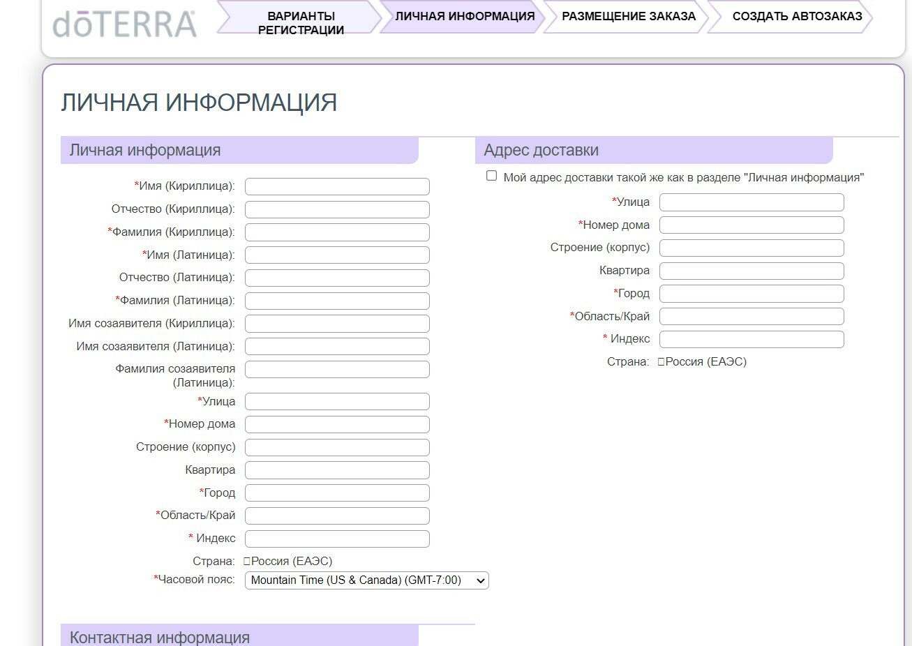Click the 'Мой адрес доставки' checkbox label text
The height and width of the screenshot is (646, 912).
684,178
